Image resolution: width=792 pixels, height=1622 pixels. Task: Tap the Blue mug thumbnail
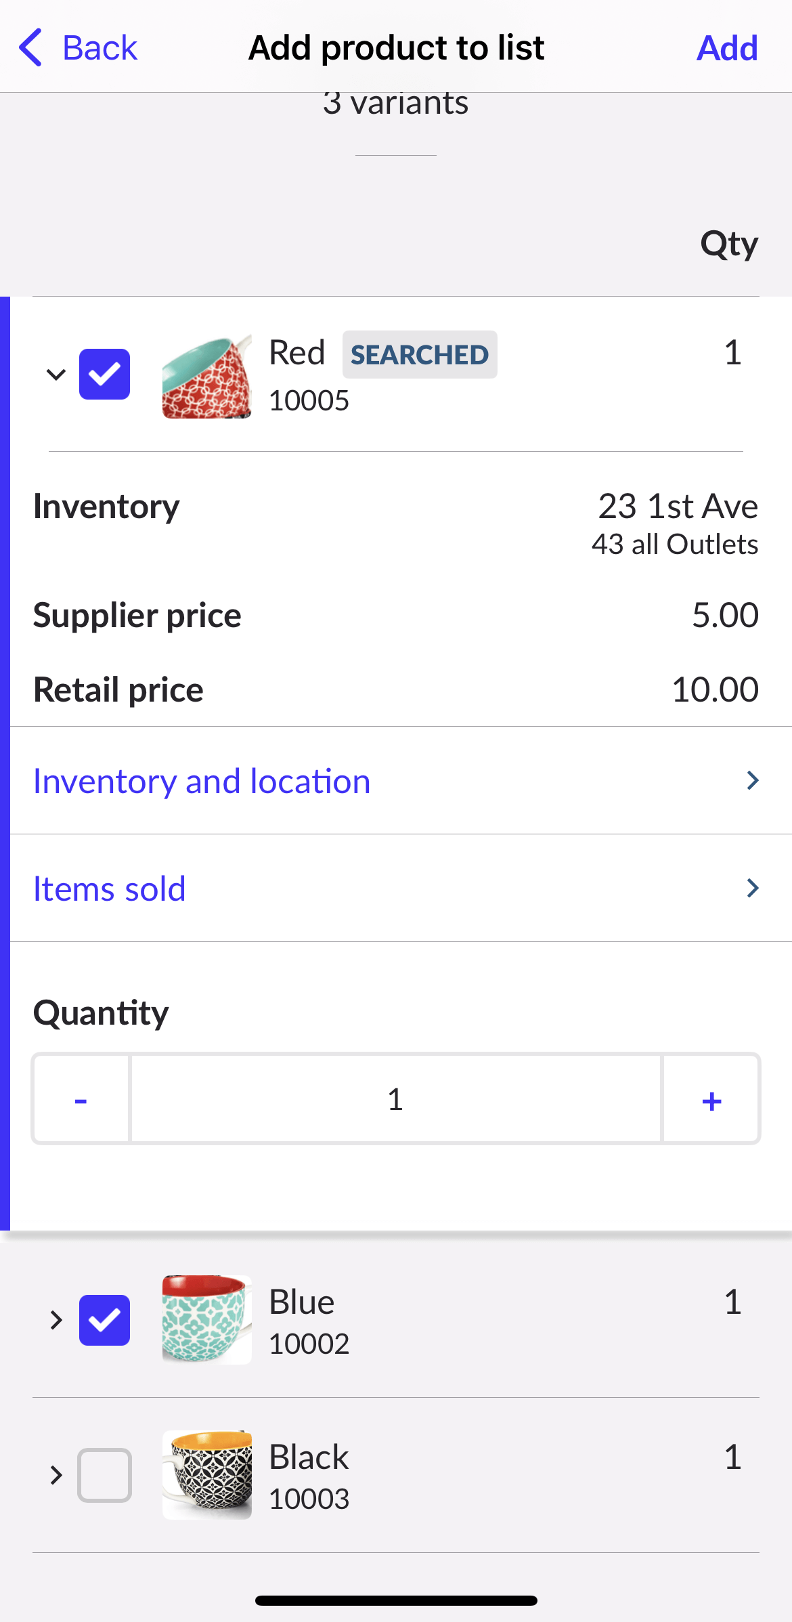pos(206,1319)
